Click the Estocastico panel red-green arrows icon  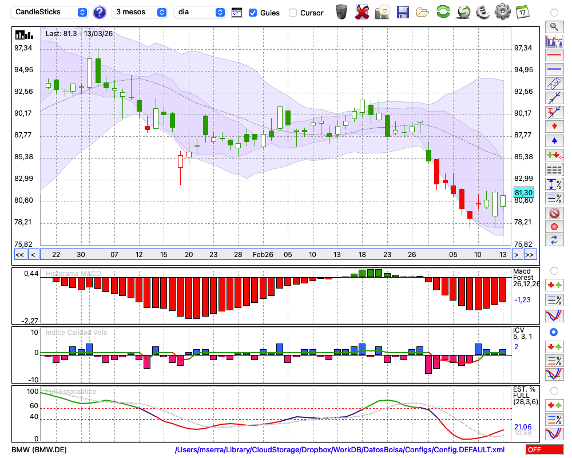pos(554,405)
